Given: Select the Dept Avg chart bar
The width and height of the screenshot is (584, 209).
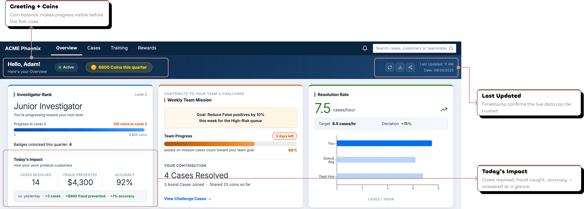Looking at the screenshot, I should pyautogui.click(x=380, y=176).
